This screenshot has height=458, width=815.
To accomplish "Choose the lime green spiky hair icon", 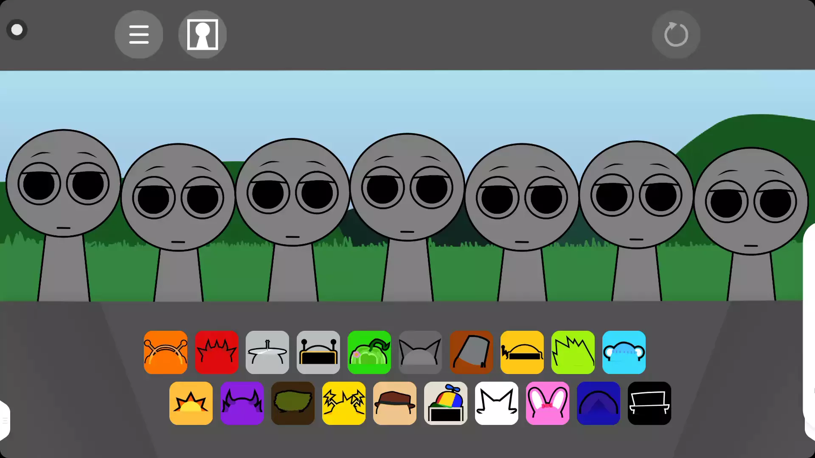I will (x=573, y=352).
